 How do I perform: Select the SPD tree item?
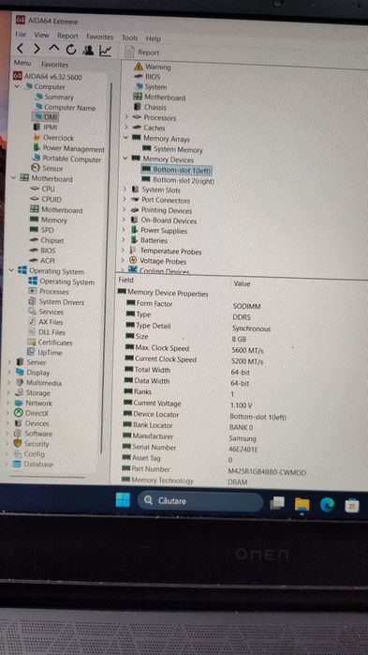point(42,230)
